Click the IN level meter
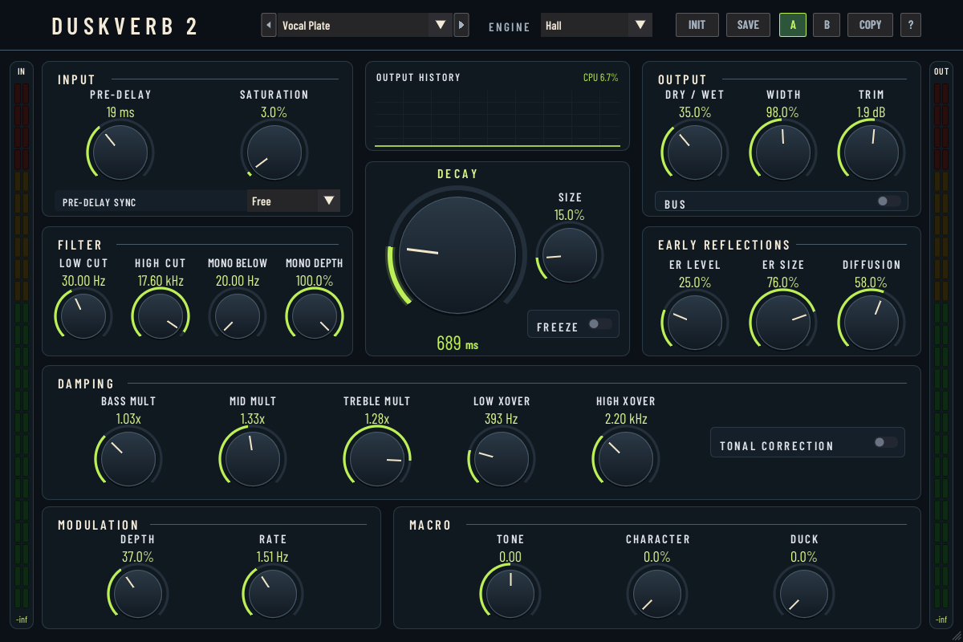963x642 pixels. 22,345
